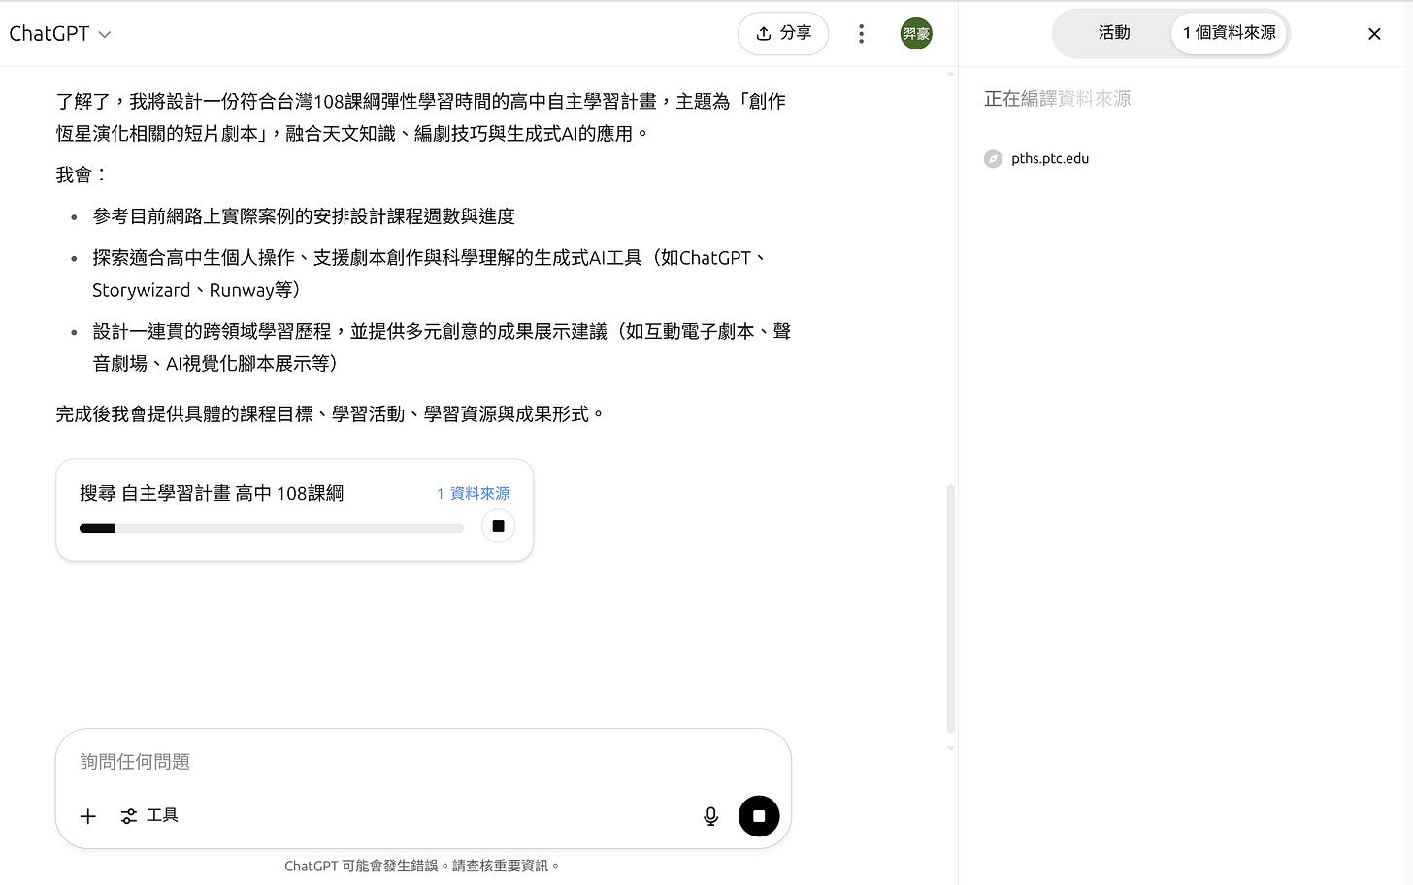This screenshot has height=885, width=1413.
Task: Click the sentence 完成後我會提供具體的課程目標
Action: pos(331,414)
